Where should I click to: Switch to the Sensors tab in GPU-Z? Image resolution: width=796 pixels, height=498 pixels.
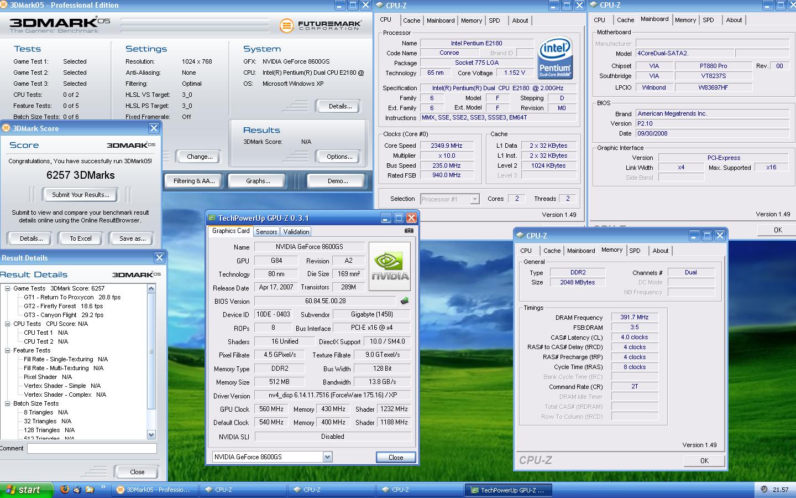tap(266, 232)
